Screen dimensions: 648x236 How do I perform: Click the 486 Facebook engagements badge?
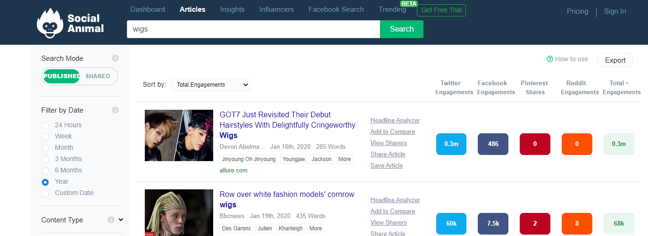(x=493, y=144)
